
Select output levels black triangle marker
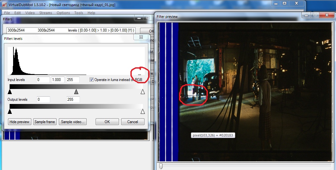[10, 111]
